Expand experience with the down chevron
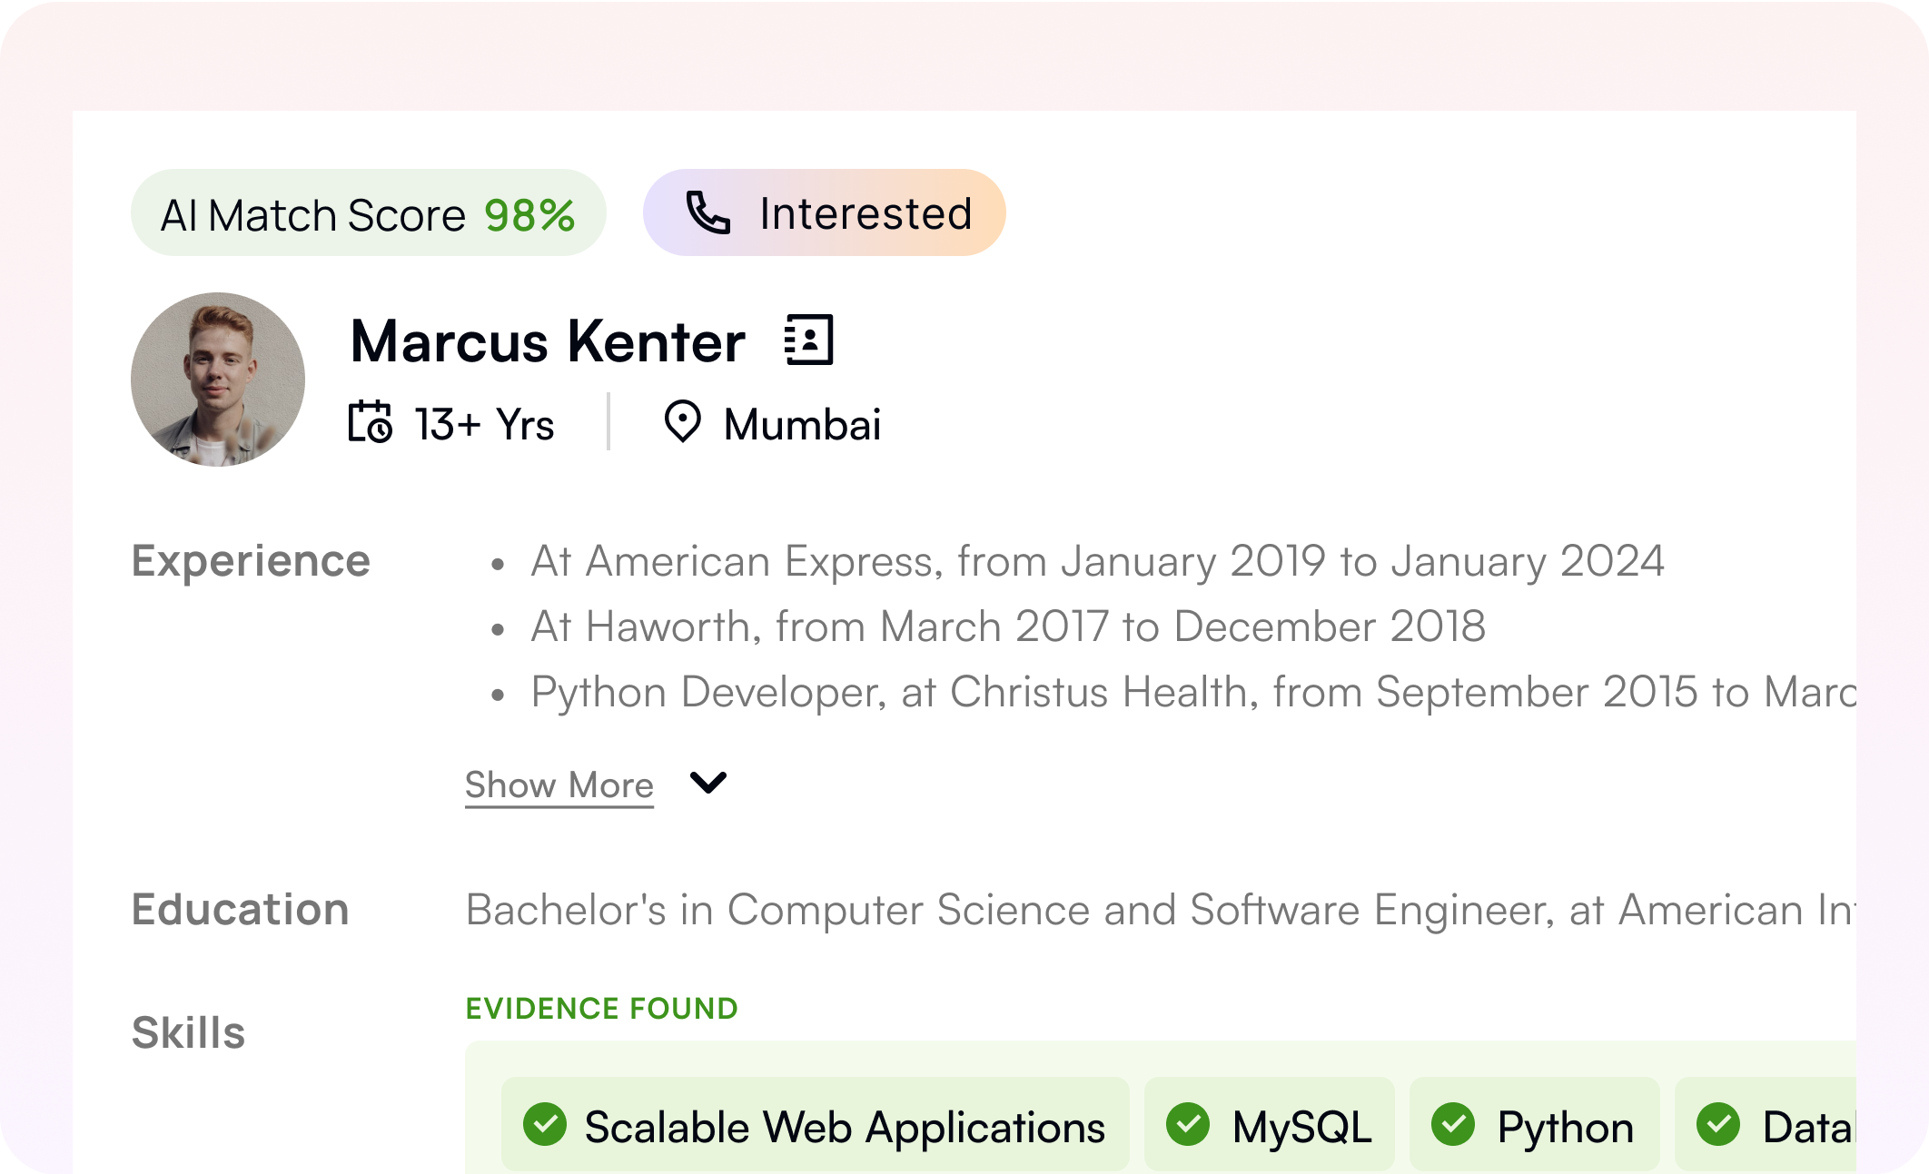 point(708,783)
